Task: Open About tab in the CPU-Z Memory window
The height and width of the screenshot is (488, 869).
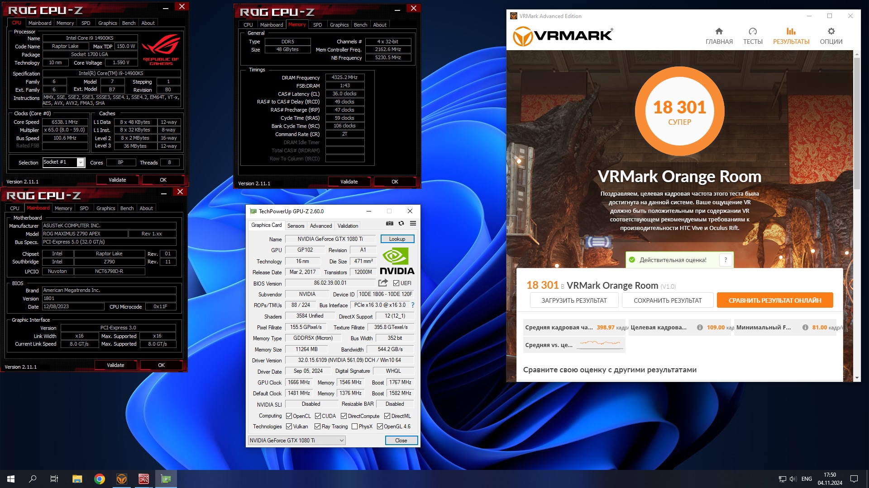Action: (380, 25)
